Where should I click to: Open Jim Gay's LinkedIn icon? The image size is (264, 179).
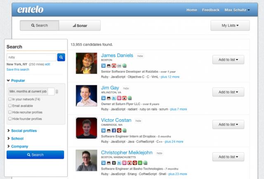(x=104, y=98)
